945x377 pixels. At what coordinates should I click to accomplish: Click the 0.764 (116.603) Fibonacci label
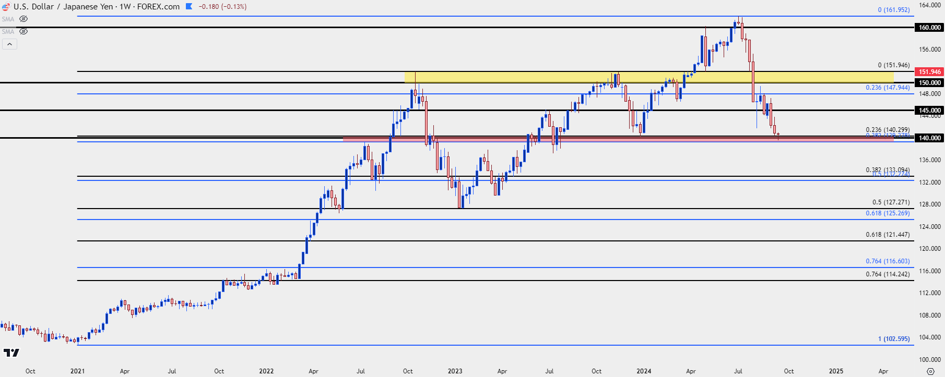point(888,261)
